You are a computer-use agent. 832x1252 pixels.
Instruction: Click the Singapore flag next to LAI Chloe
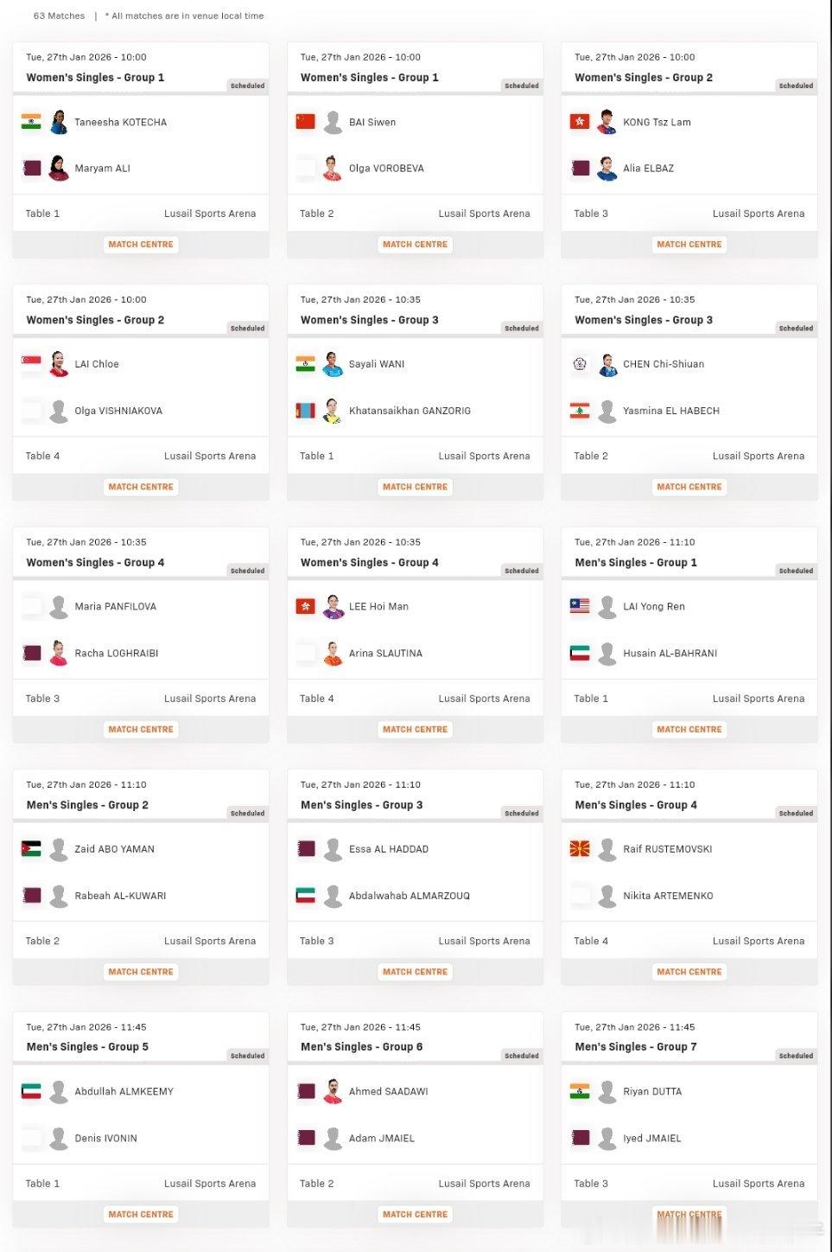31,364
